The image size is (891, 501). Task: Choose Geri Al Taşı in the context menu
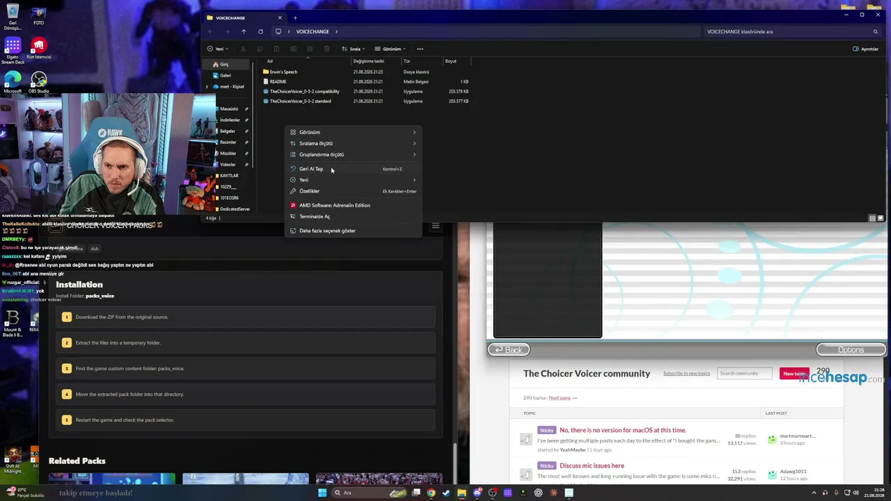354,169
